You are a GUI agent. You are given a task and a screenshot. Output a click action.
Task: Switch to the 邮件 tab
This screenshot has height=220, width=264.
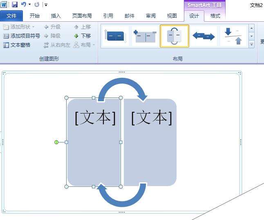click(130, 16)
